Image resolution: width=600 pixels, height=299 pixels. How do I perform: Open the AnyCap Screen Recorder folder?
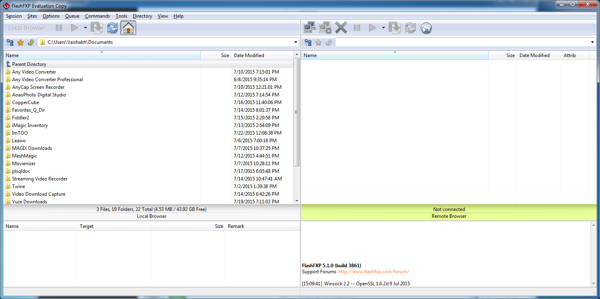(x=39, y=87)
